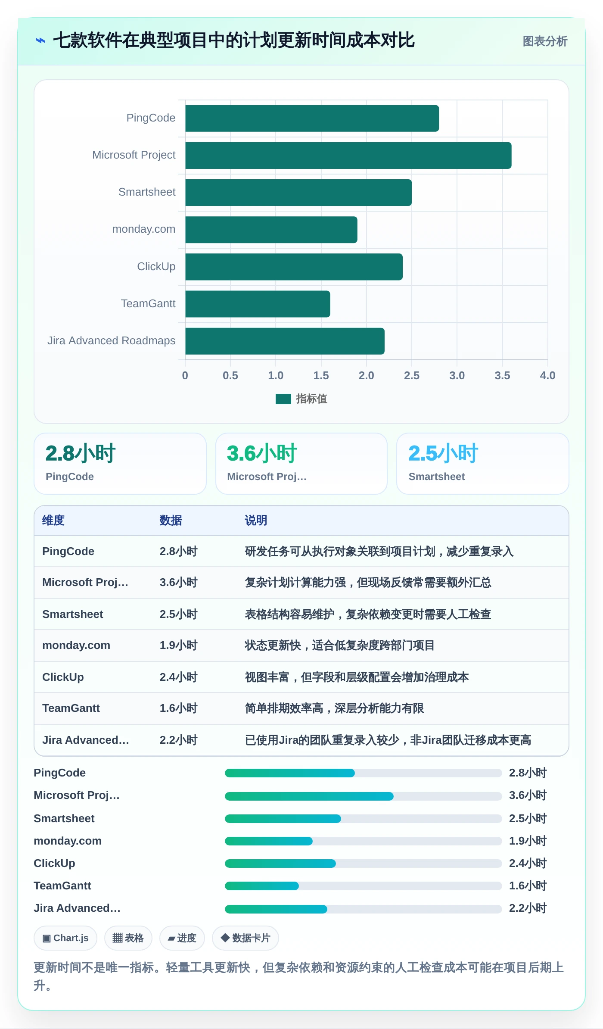Screen dimensions: 603x1029
Task: Click the 2.2小时 cell in the table
Action: pyautogui.click(x=179, y=740)
